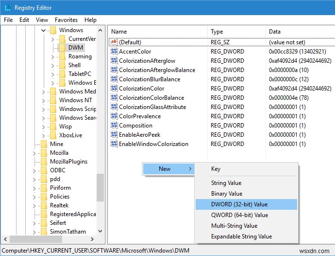
Task: Choose Multi-String Value from submenu
Action: pyautogui.click(x=246, y=226)
